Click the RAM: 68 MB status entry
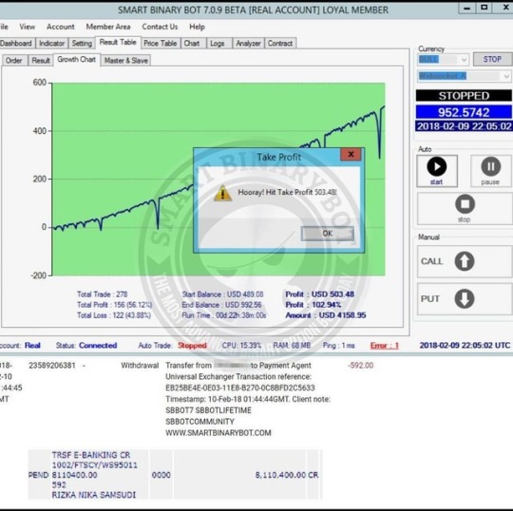 point(292,346)
